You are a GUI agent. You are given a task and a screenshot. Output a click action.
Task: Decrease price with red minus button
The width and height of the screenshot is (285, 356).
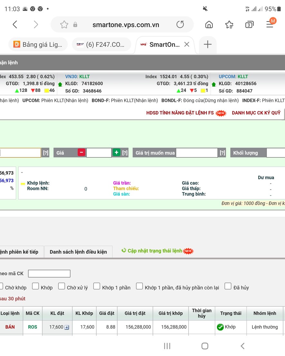[x=81, y=153]
